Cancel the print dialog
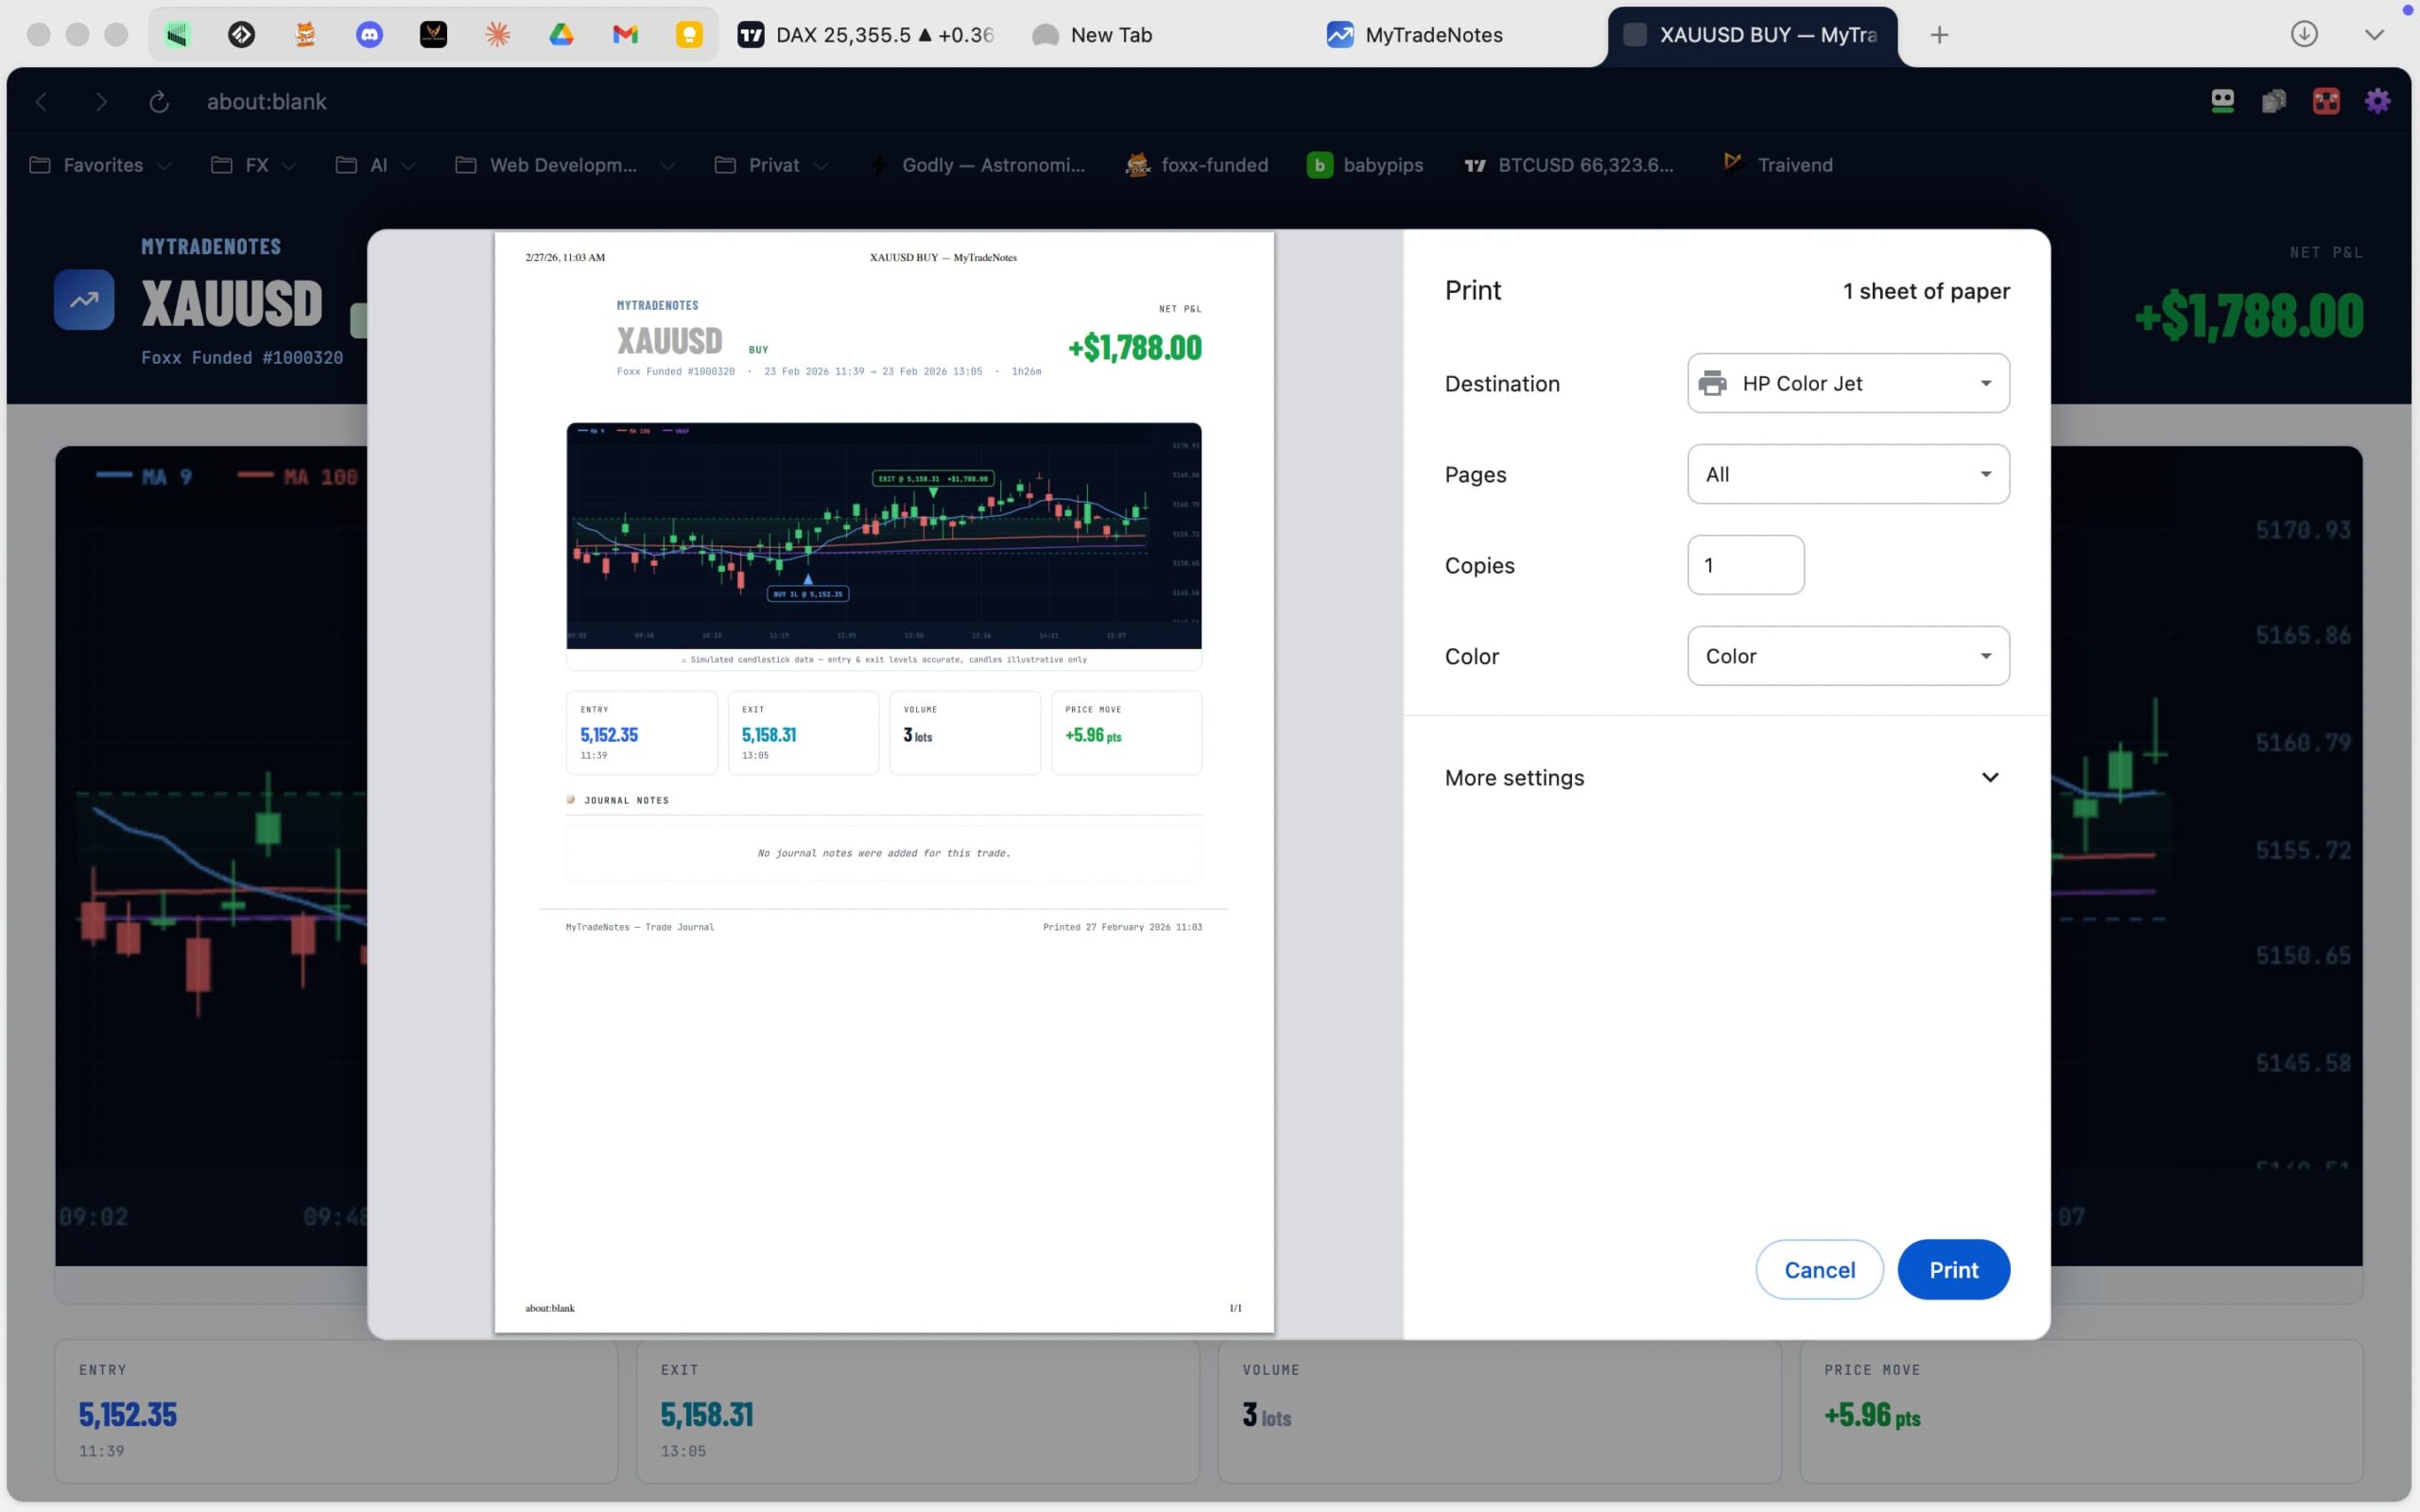 (1818, 1269)
